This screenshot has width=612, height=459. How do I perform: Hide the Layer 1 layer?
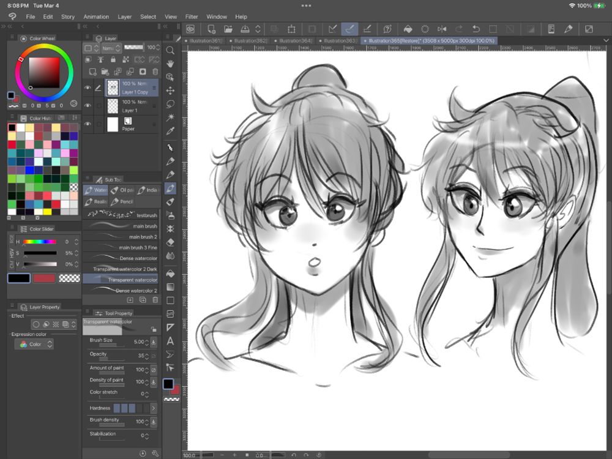(88, 105)
